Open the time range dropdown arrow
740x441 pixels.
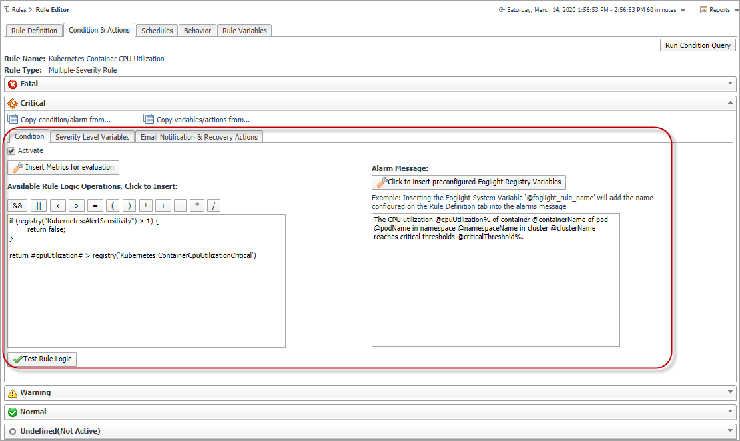pyautogui.click(x=683, y=11)
